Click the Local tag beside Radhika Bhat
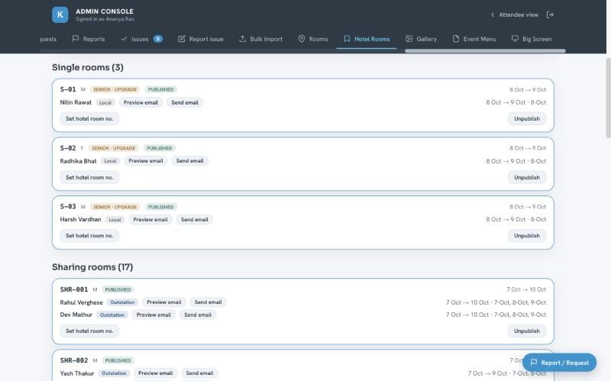This screenshot has width=611, height=381. [x=110, y=161]
